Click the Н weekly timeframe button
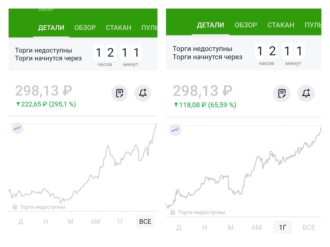This screenshot has width=330, height=247. click(45, 221)
